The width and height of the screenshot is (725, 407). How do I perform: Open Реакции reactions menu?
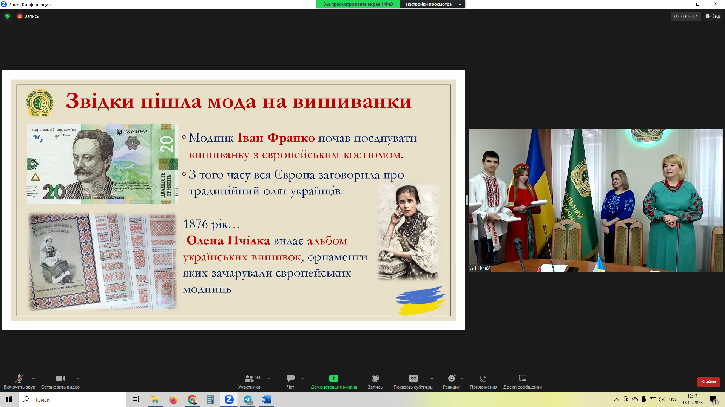click(452, 381)
